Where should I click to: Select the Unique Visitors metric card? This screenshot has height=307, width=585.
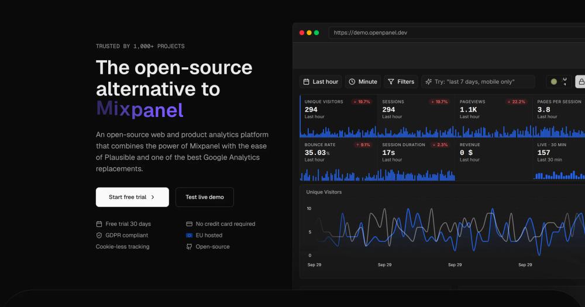(x=338, y=116)
